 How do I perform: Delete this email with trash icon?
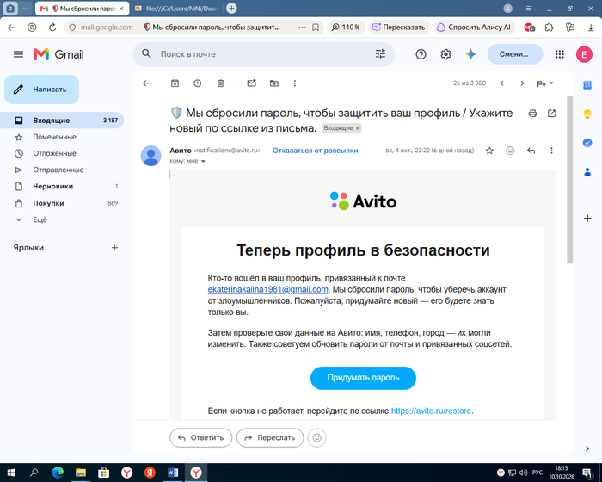[220, 83]
